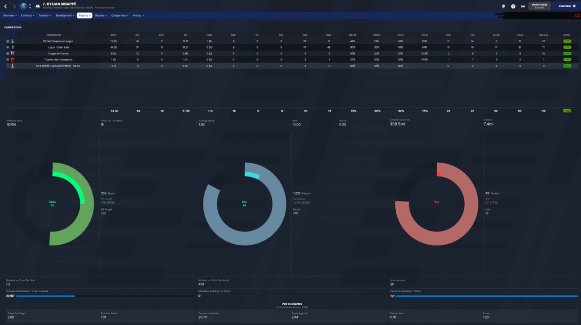The image size is (581, 325).
Task: Open the Development tab
Action: [65, 15]
